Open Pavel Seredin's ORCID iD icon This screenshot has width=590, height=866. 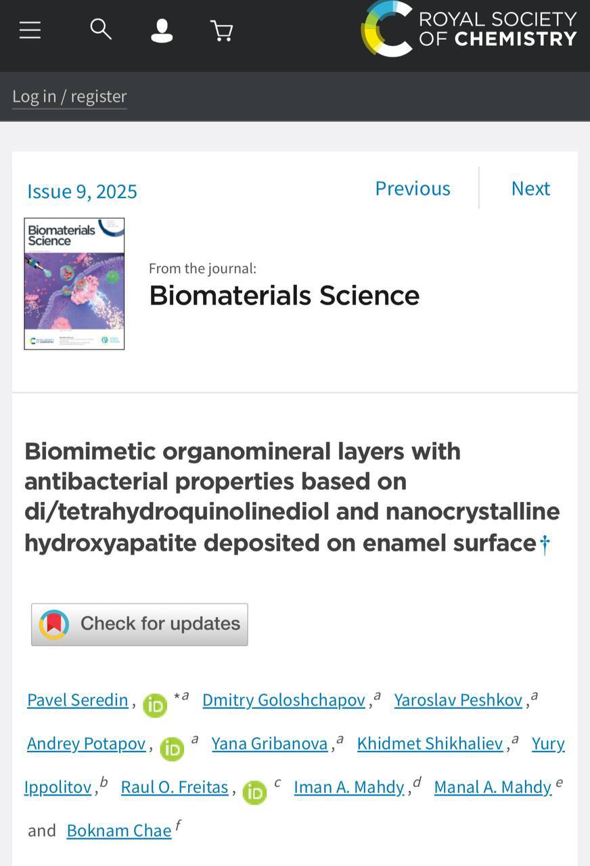(155, 706)
